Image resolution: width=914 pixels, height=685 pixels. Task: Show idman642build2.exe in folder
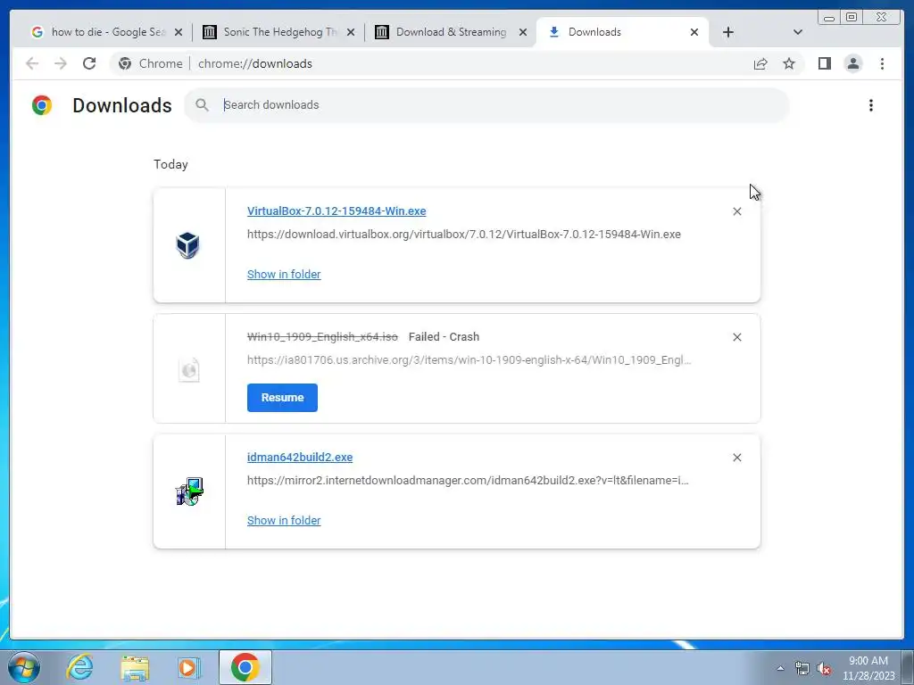pos(284,521)
